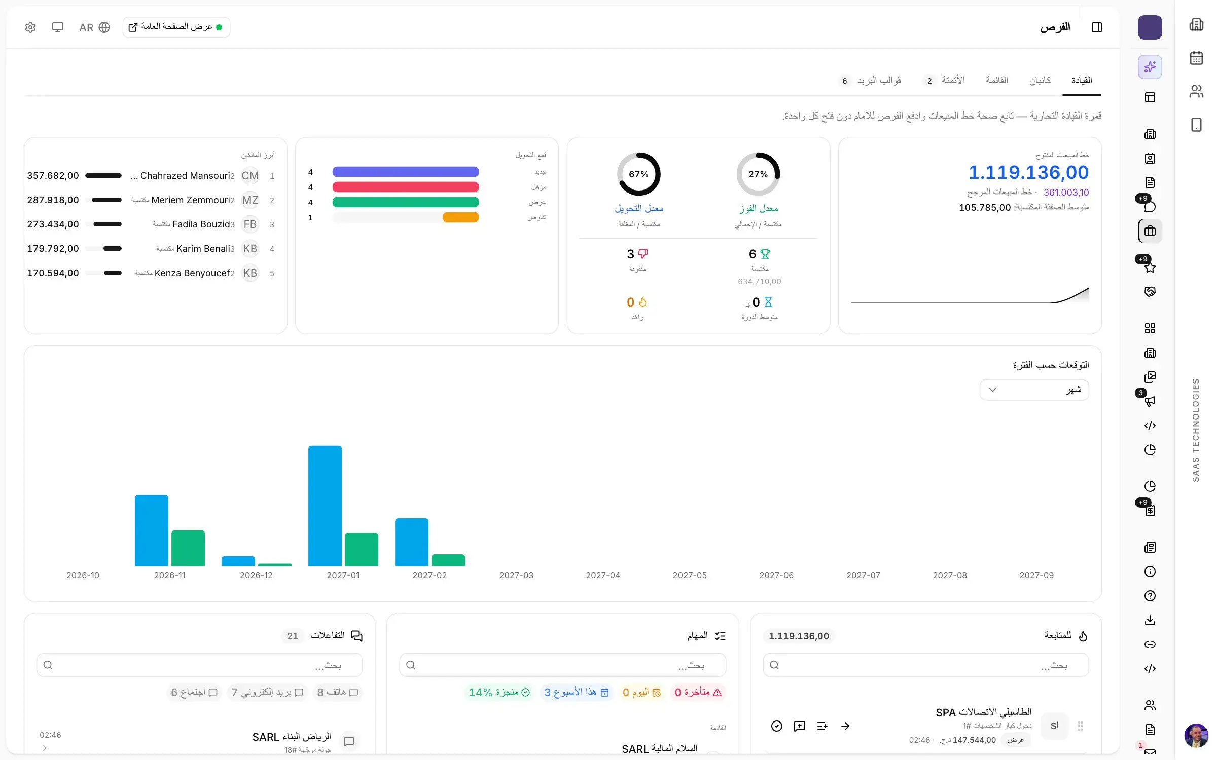Click the user avatar photo
Screen dimensions: 1217x760
1196,735
